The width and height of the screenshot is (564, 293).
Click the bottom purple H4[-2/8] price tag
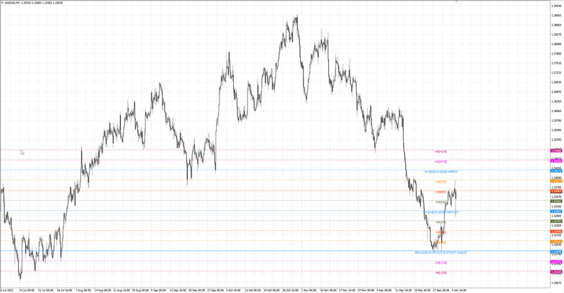coord(556,272)
